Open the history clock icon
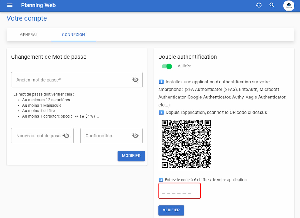The height and width of the screenshot is (218, 300). coord(259,5)
